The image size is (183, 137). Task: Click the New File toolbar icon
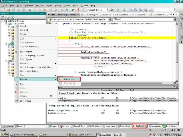[4, 10]
